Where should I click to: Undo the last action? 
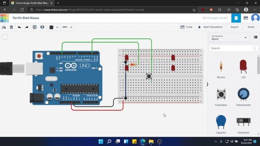(19, 27)
